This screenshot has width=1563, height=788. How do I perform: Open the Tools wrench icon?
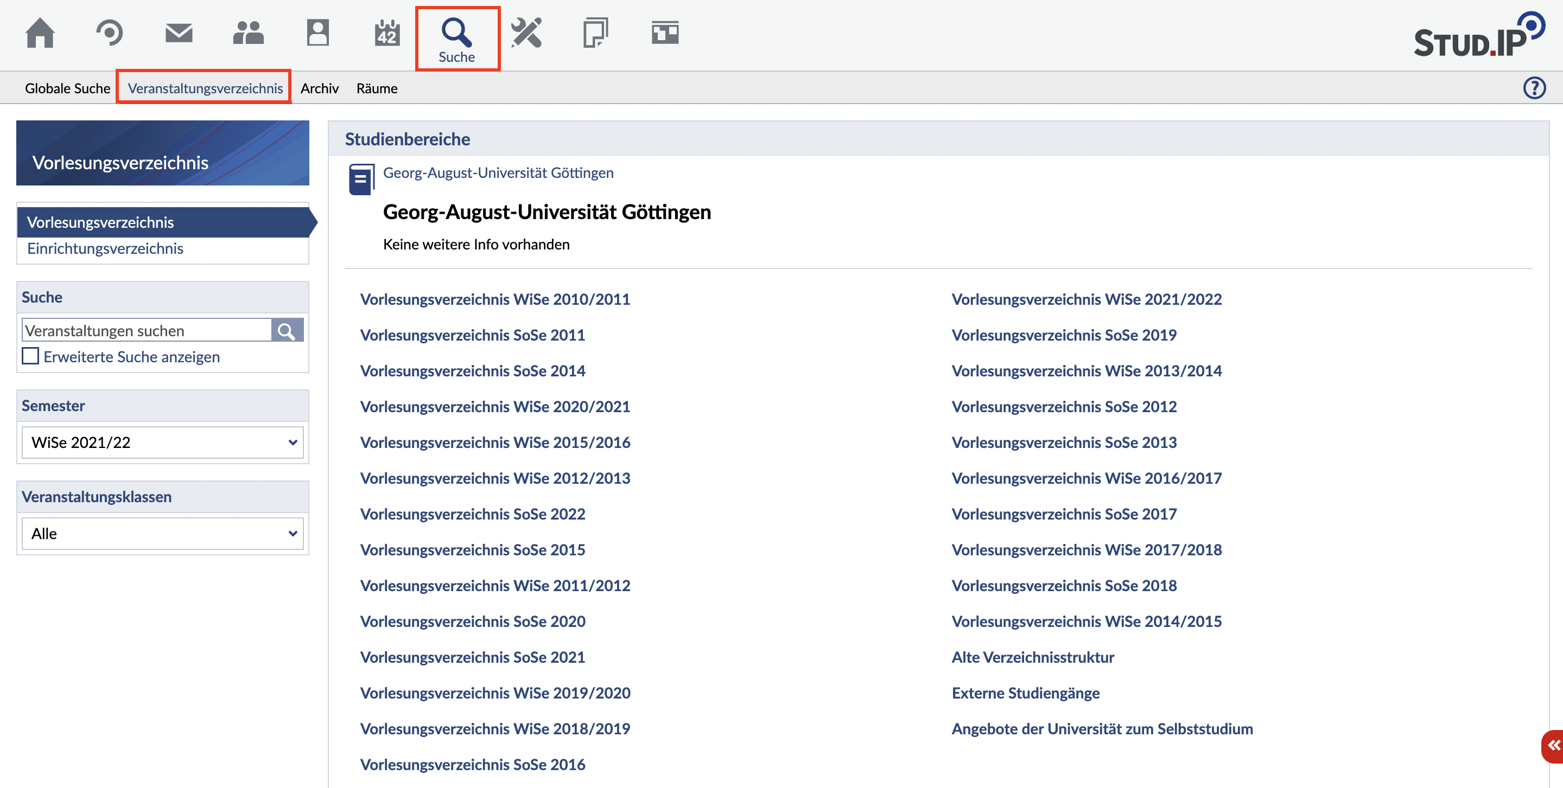pyautogui.click(x=526, y=33)
